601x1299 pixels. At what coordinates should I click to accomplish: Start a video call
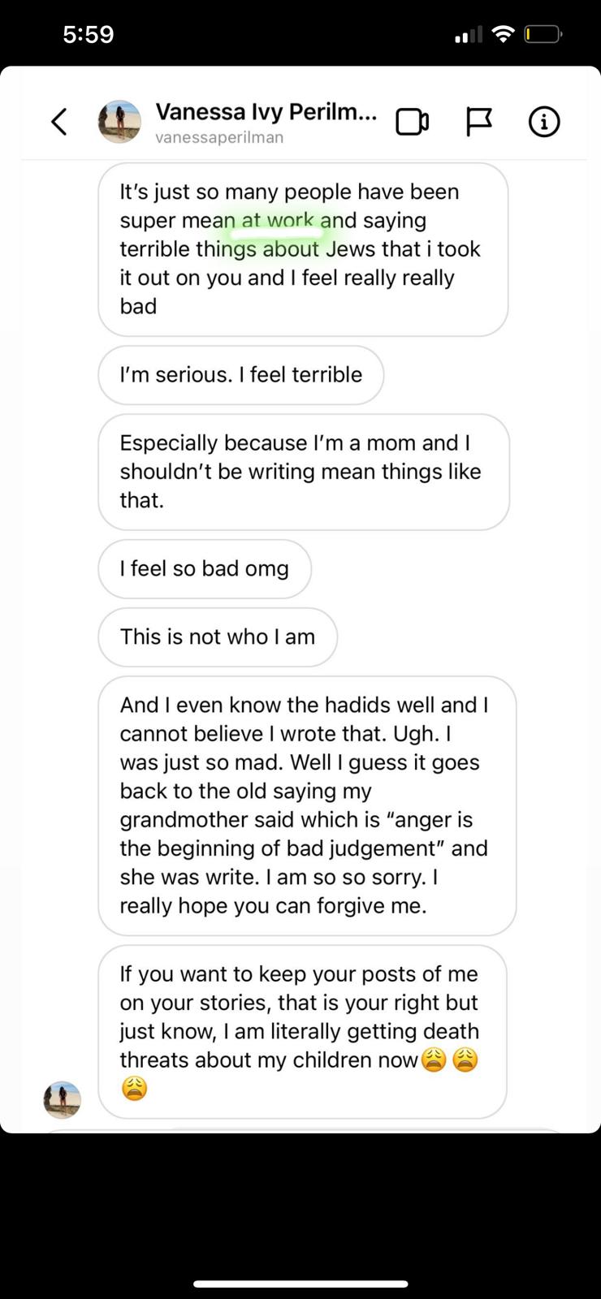point(412,122)
